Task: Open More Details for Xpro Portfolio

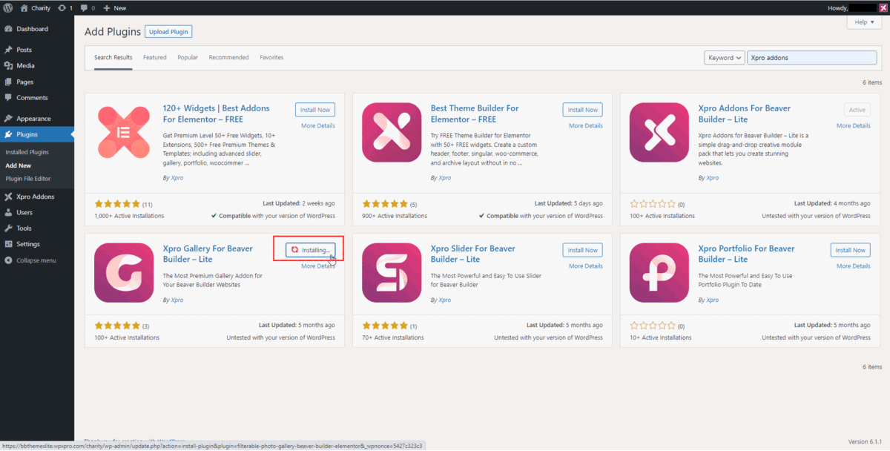Action: tap(854, 266)
